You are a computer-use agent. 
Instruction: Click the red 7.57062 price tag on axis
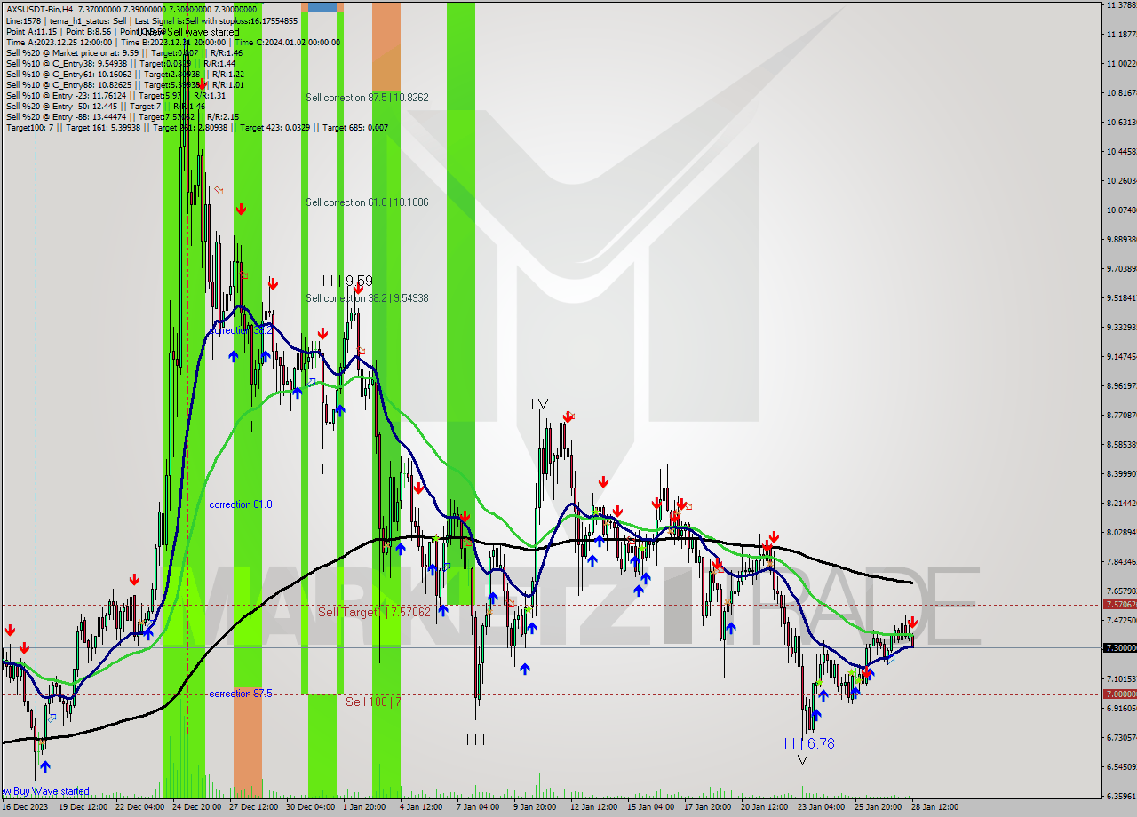1119,605
